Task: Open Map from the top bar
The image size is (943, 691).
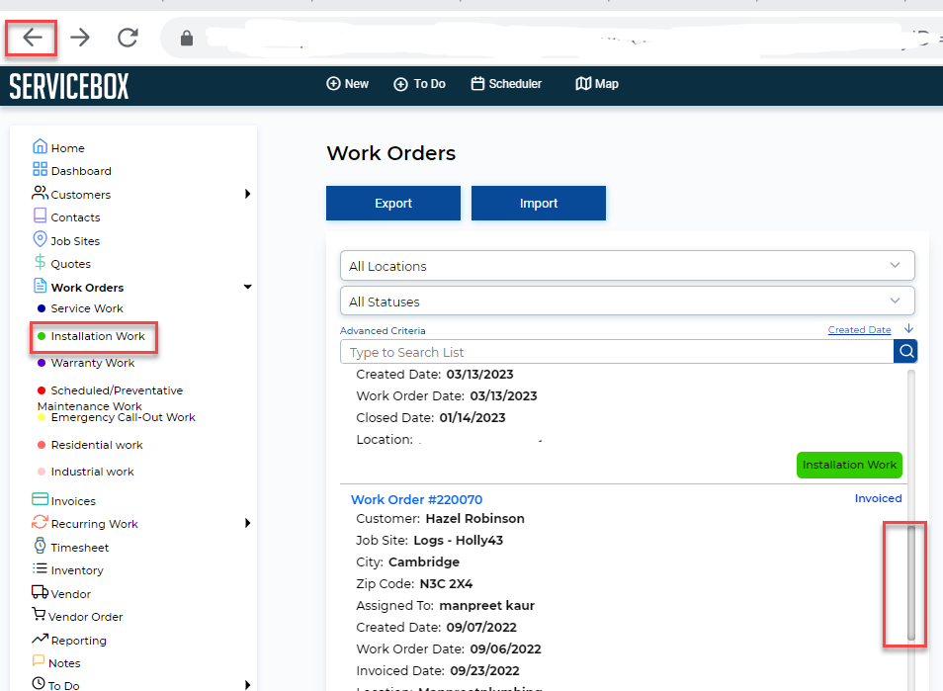Action: point(597,84)
